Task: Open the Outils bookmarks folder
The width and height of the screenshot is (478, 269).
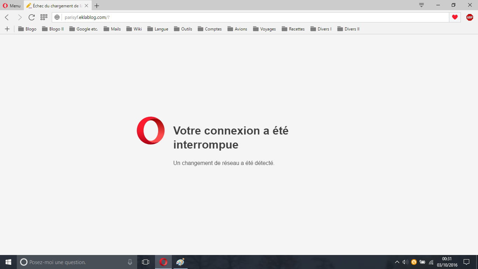Action: (x=183, y=29)
